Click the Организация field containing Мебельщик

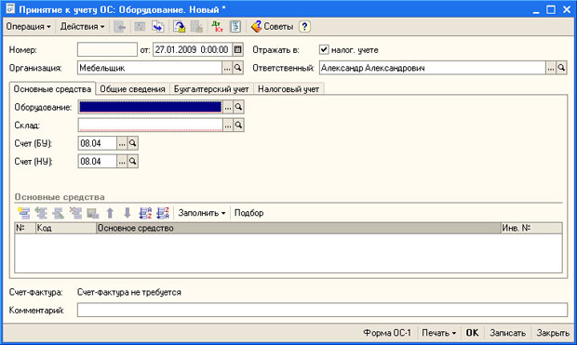point(150,68)
